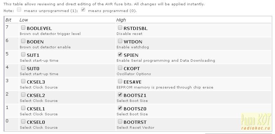Enable the CKSEL0 clock source checkbox
275x134 pixels.
pyautogui.click(x=23, y=121)
